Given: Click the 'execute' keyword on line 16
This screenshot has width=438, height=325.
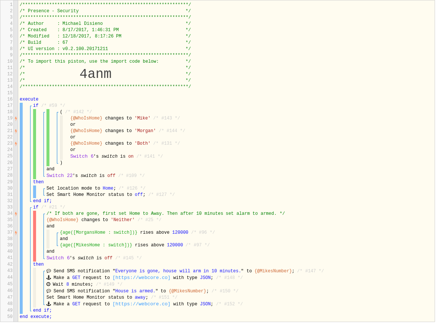Looking at the screenshot, I should [x=29, y=99].
